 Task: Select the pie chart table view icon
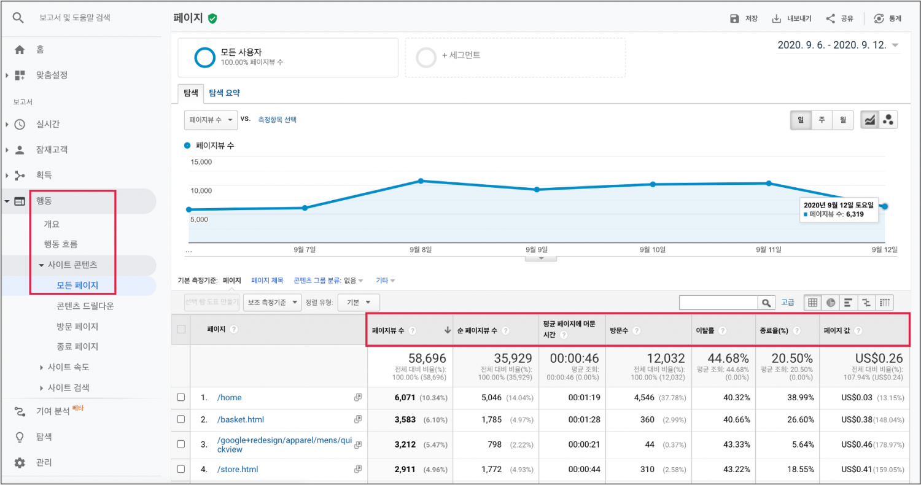(x=831, y=302)
